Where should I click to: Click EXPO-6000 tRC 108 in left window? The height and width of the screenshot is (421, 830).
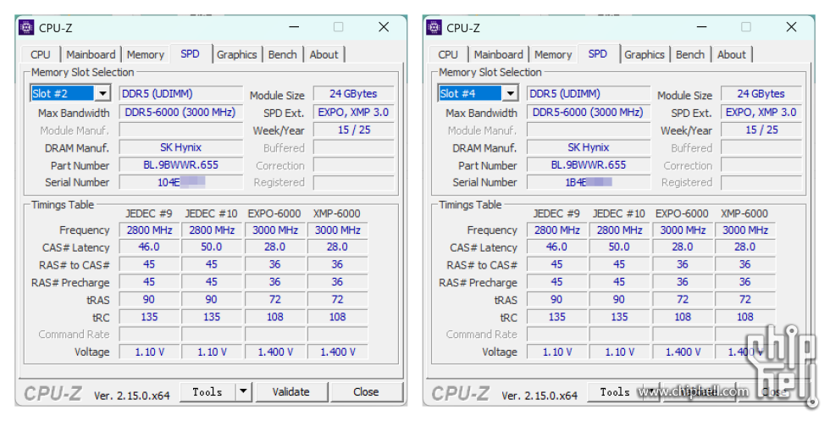pyautogui.click(x=274, y=317)
